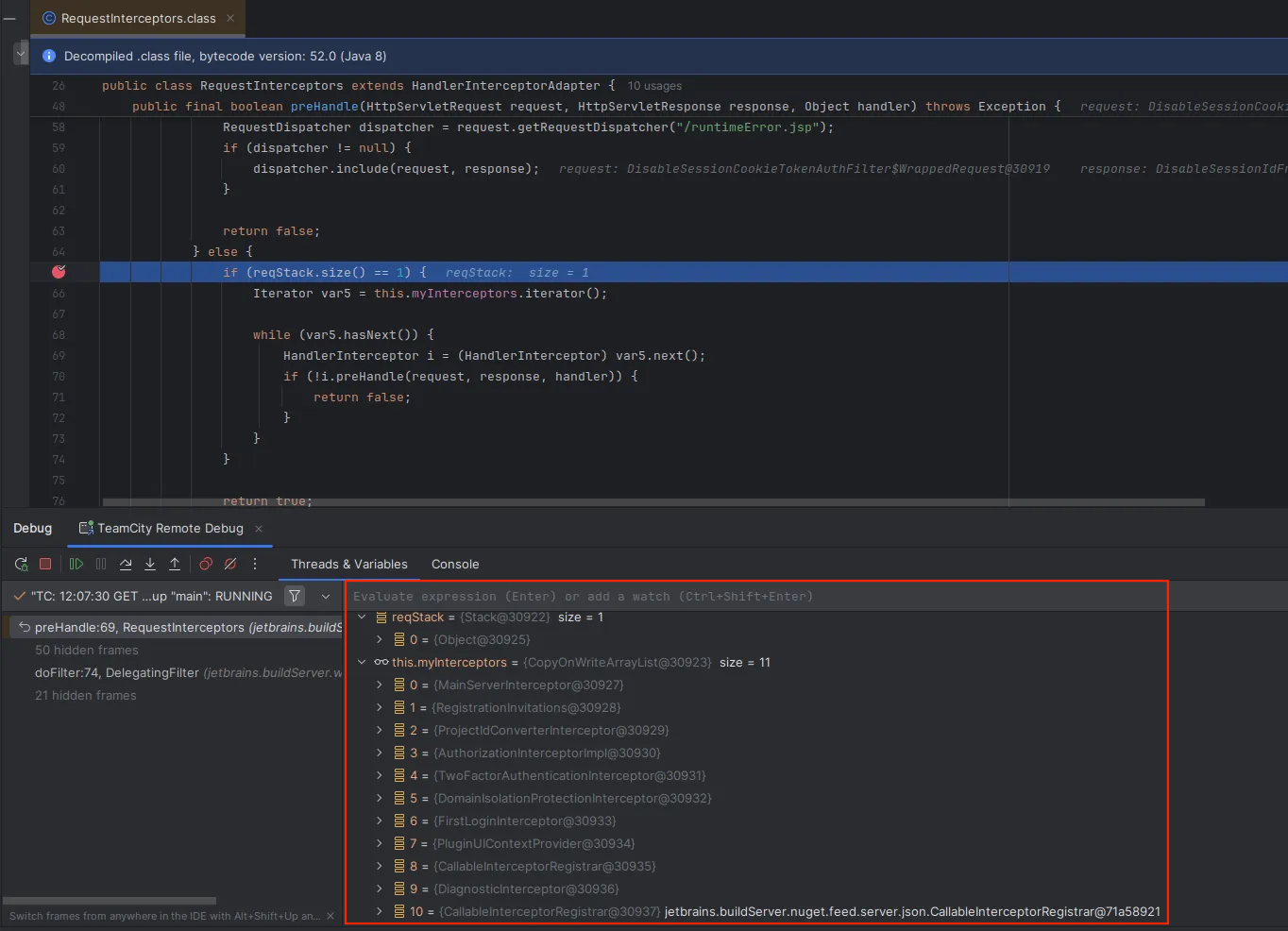View all breakpoints
Image resolution: width=1288 pixels, height=931 pixels.
point(206,564)
